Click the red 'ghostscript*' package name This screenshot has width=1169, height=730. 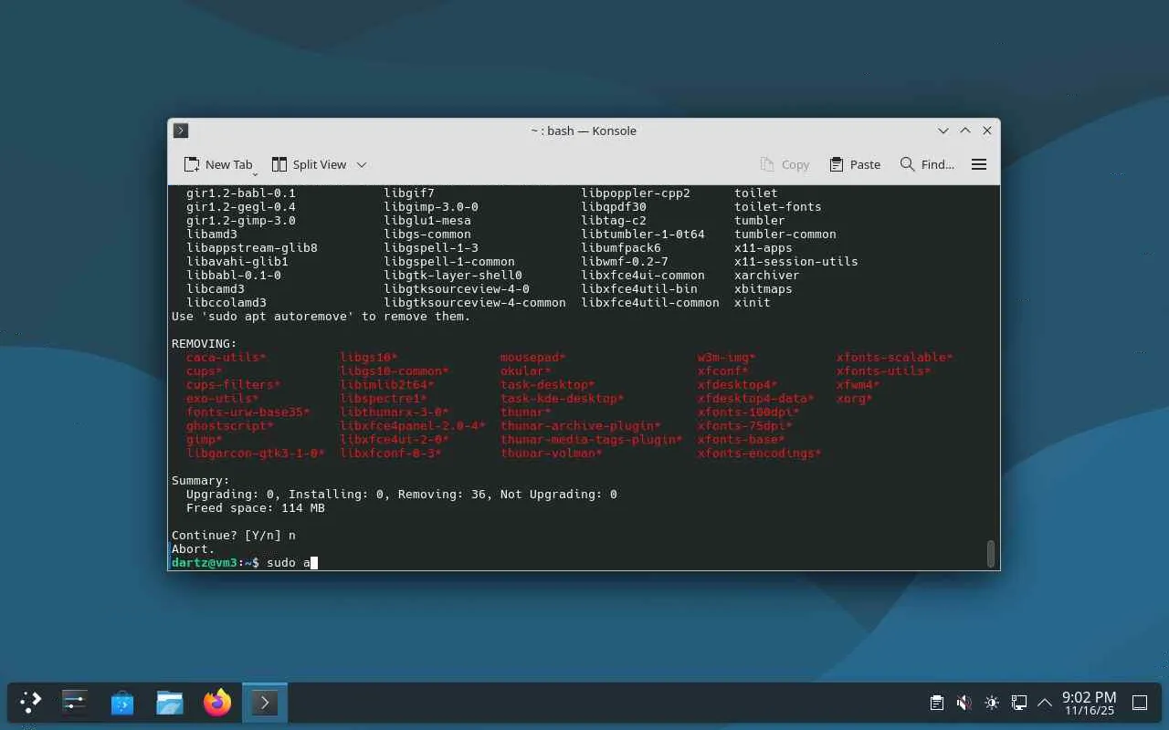230,426
